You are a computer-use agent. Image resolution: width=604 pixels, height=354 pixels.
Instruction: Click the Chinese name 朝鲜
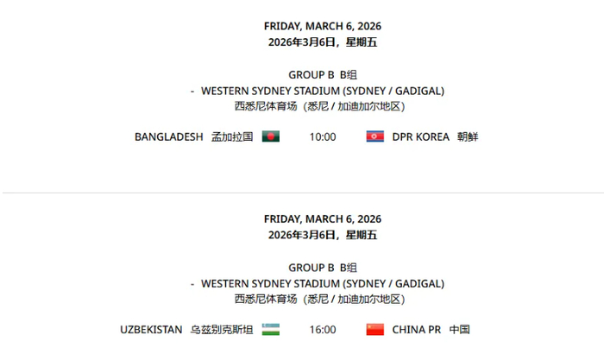(468, 136)
